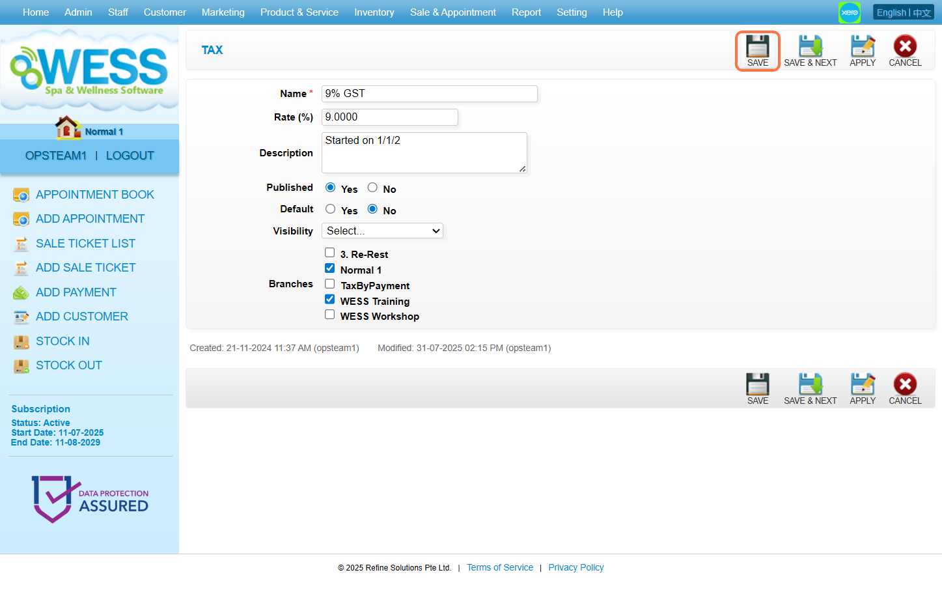Switch language via English | 中文 button
Image resolution: width=942 pixels, height=594 pixels.
point(903,12)
